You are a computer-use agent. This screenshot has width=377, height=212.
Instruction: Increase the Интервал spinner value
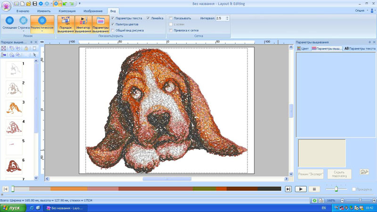click(x=228, y=17)
